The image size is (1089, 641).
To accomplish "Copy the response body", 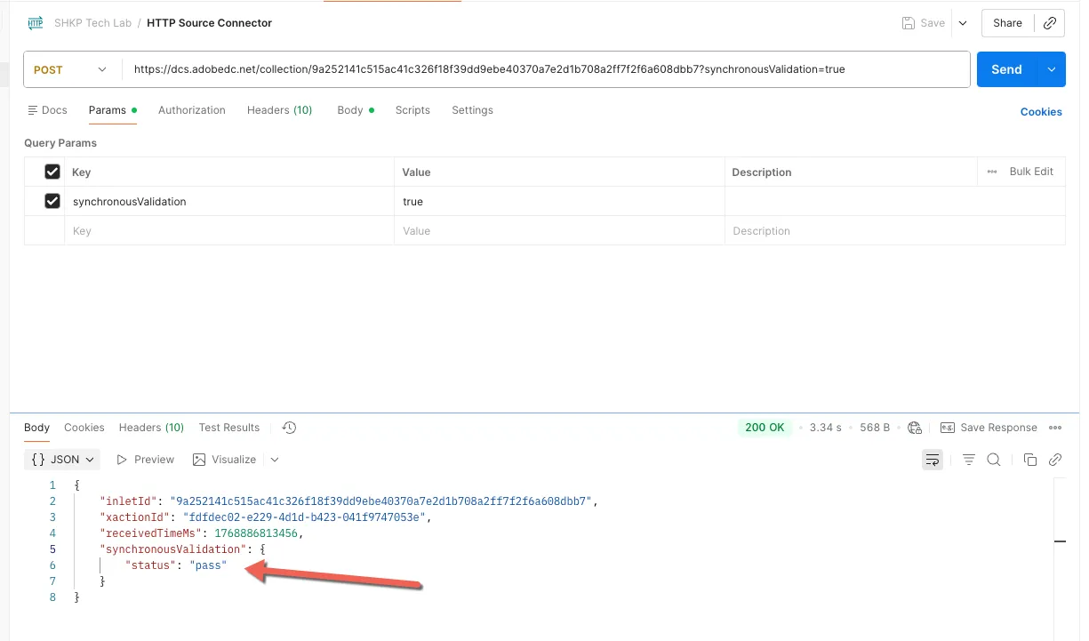I will pos(1030,460).
